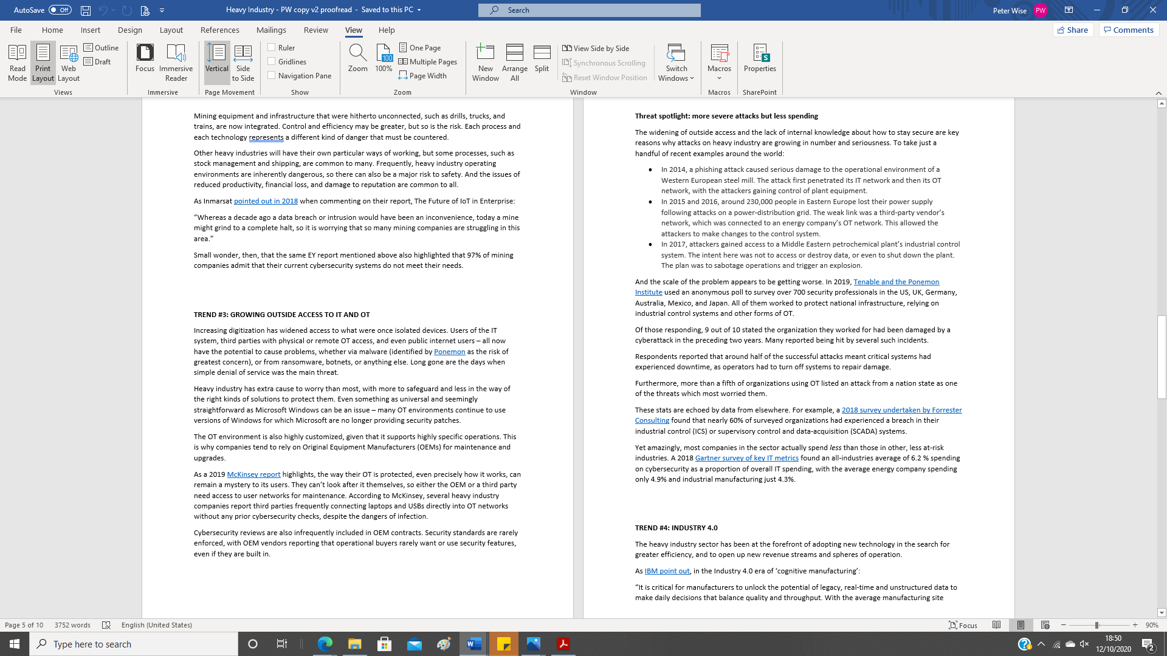
Task: Toggle AutoSave switch
Action: 60,10
